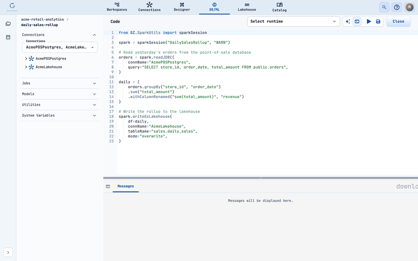Open the Catalog tab
The width and height of the screenshot is (418, 261).
(280, 7)
